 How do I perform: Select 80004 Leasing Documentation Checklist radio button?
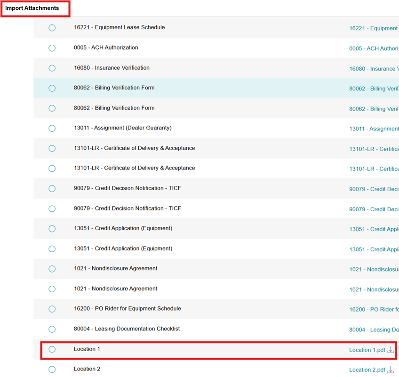(x=52, y=329)
